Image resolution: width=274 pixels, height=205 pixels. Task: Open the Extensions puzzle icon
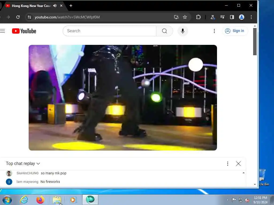(x=198, y=17)
